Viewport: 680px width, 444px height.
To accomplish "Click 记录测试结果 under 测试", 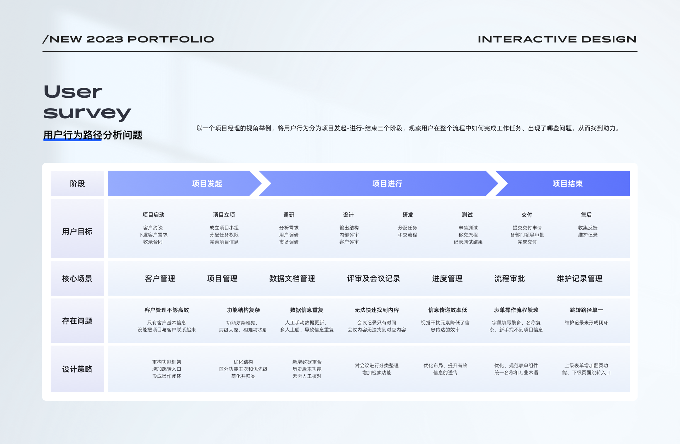I will 468,242.
